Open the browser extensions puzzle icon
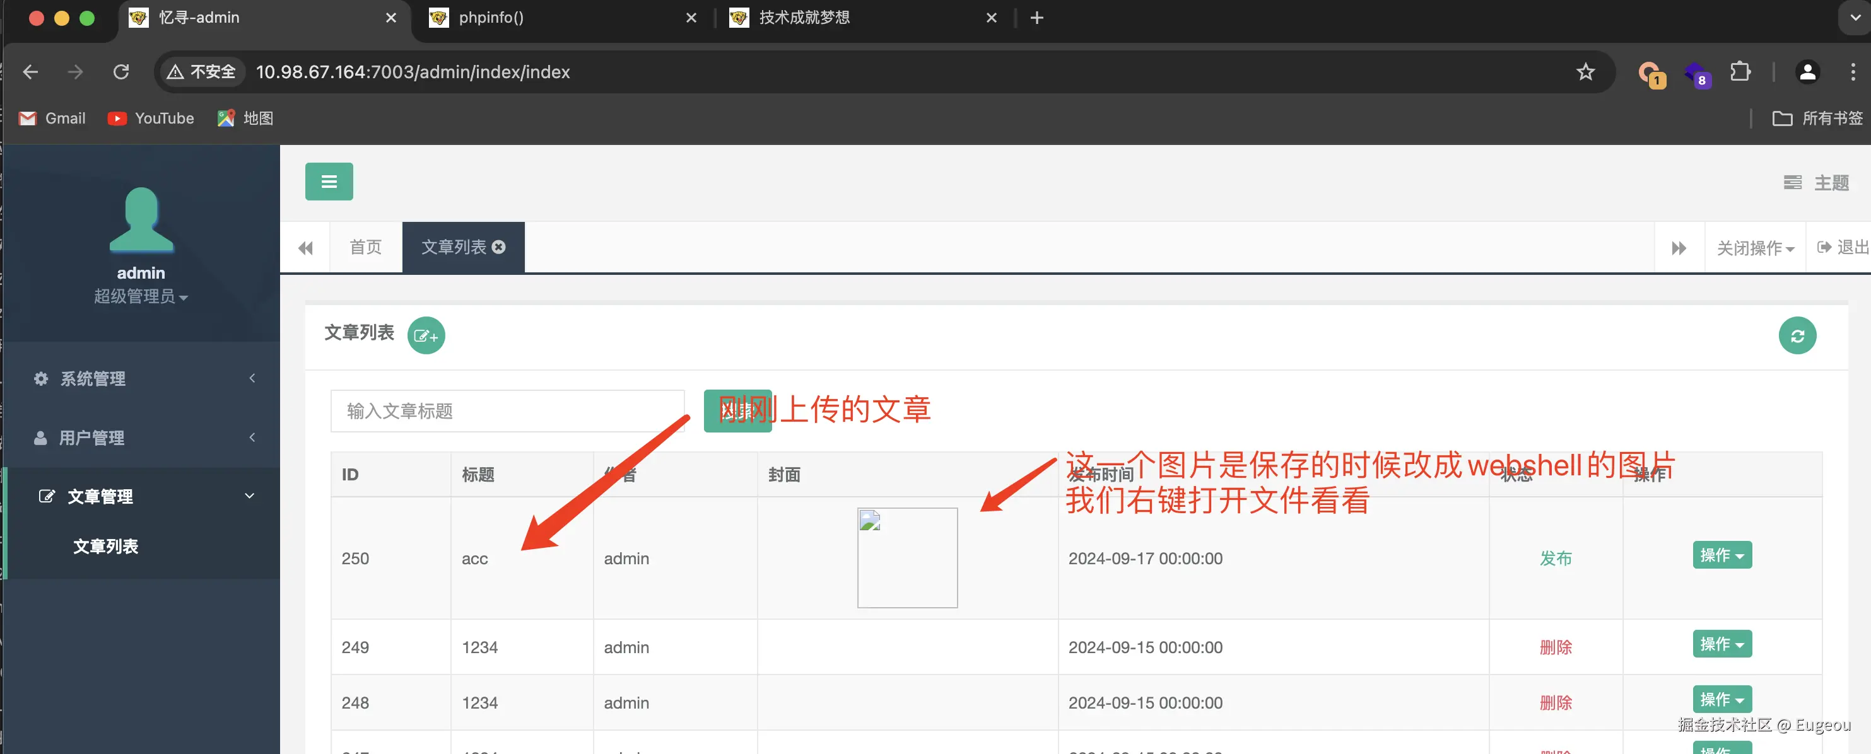 1740,72
